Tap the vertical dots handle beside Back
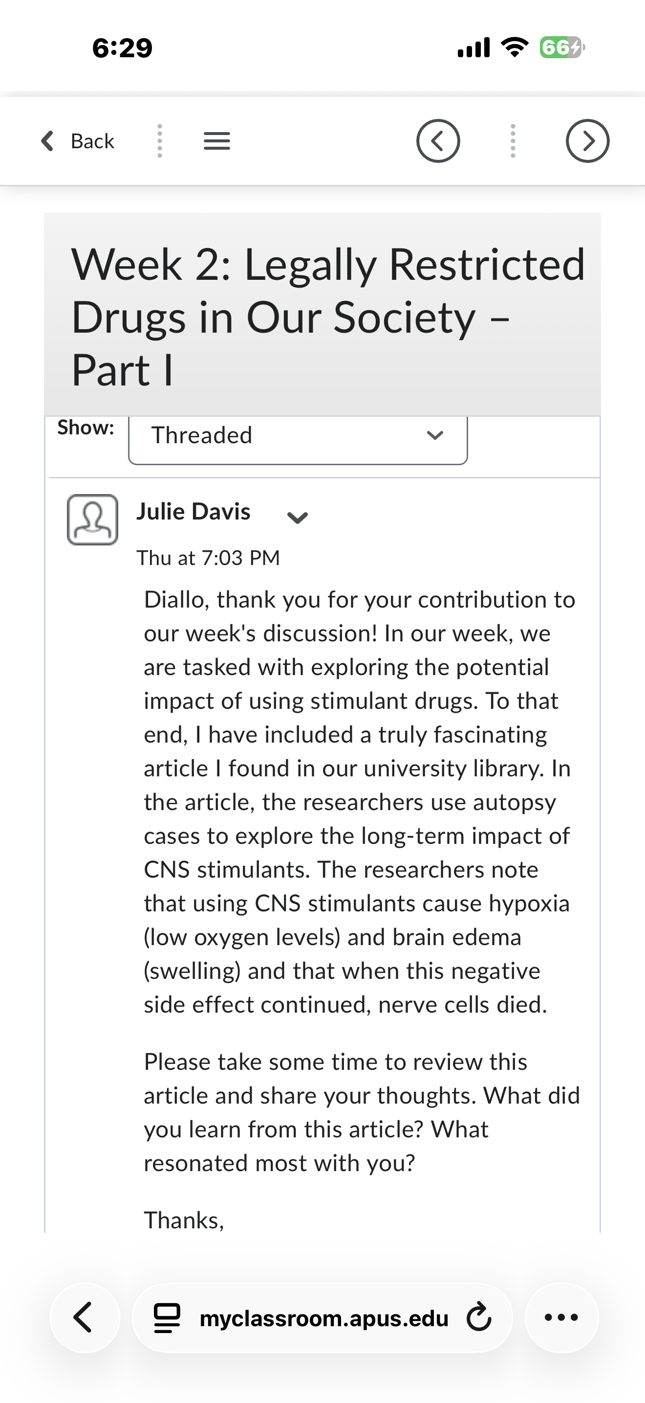The image size is (645, 1403). [x=159, y=141]
